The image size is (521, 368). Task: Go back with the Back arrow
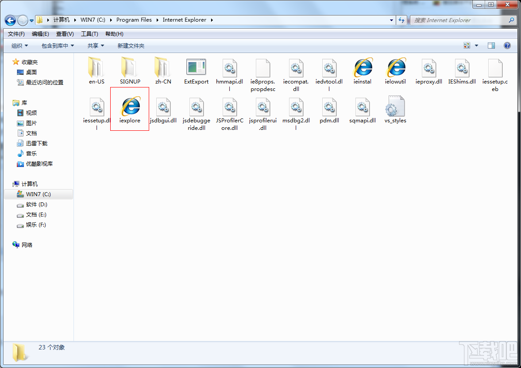pyautogui.click(x=10, y=21)
